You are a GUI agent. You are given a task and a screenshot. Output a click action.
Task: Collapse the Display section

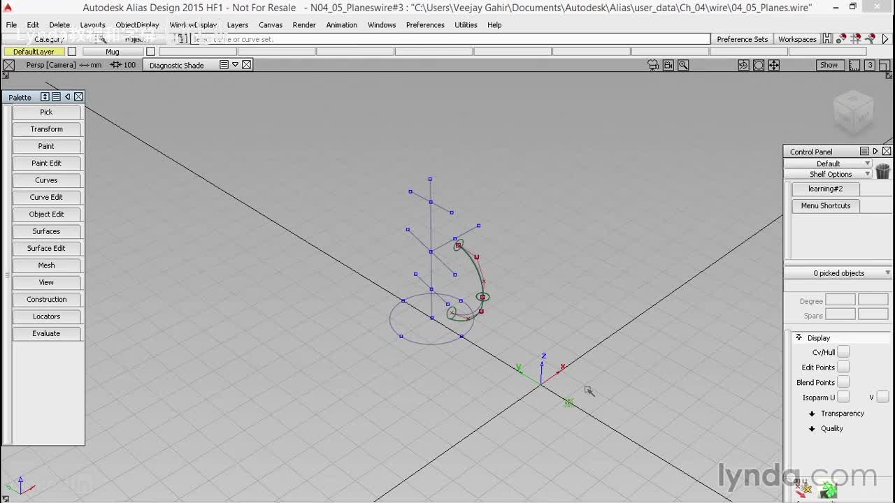click(799, 337)
